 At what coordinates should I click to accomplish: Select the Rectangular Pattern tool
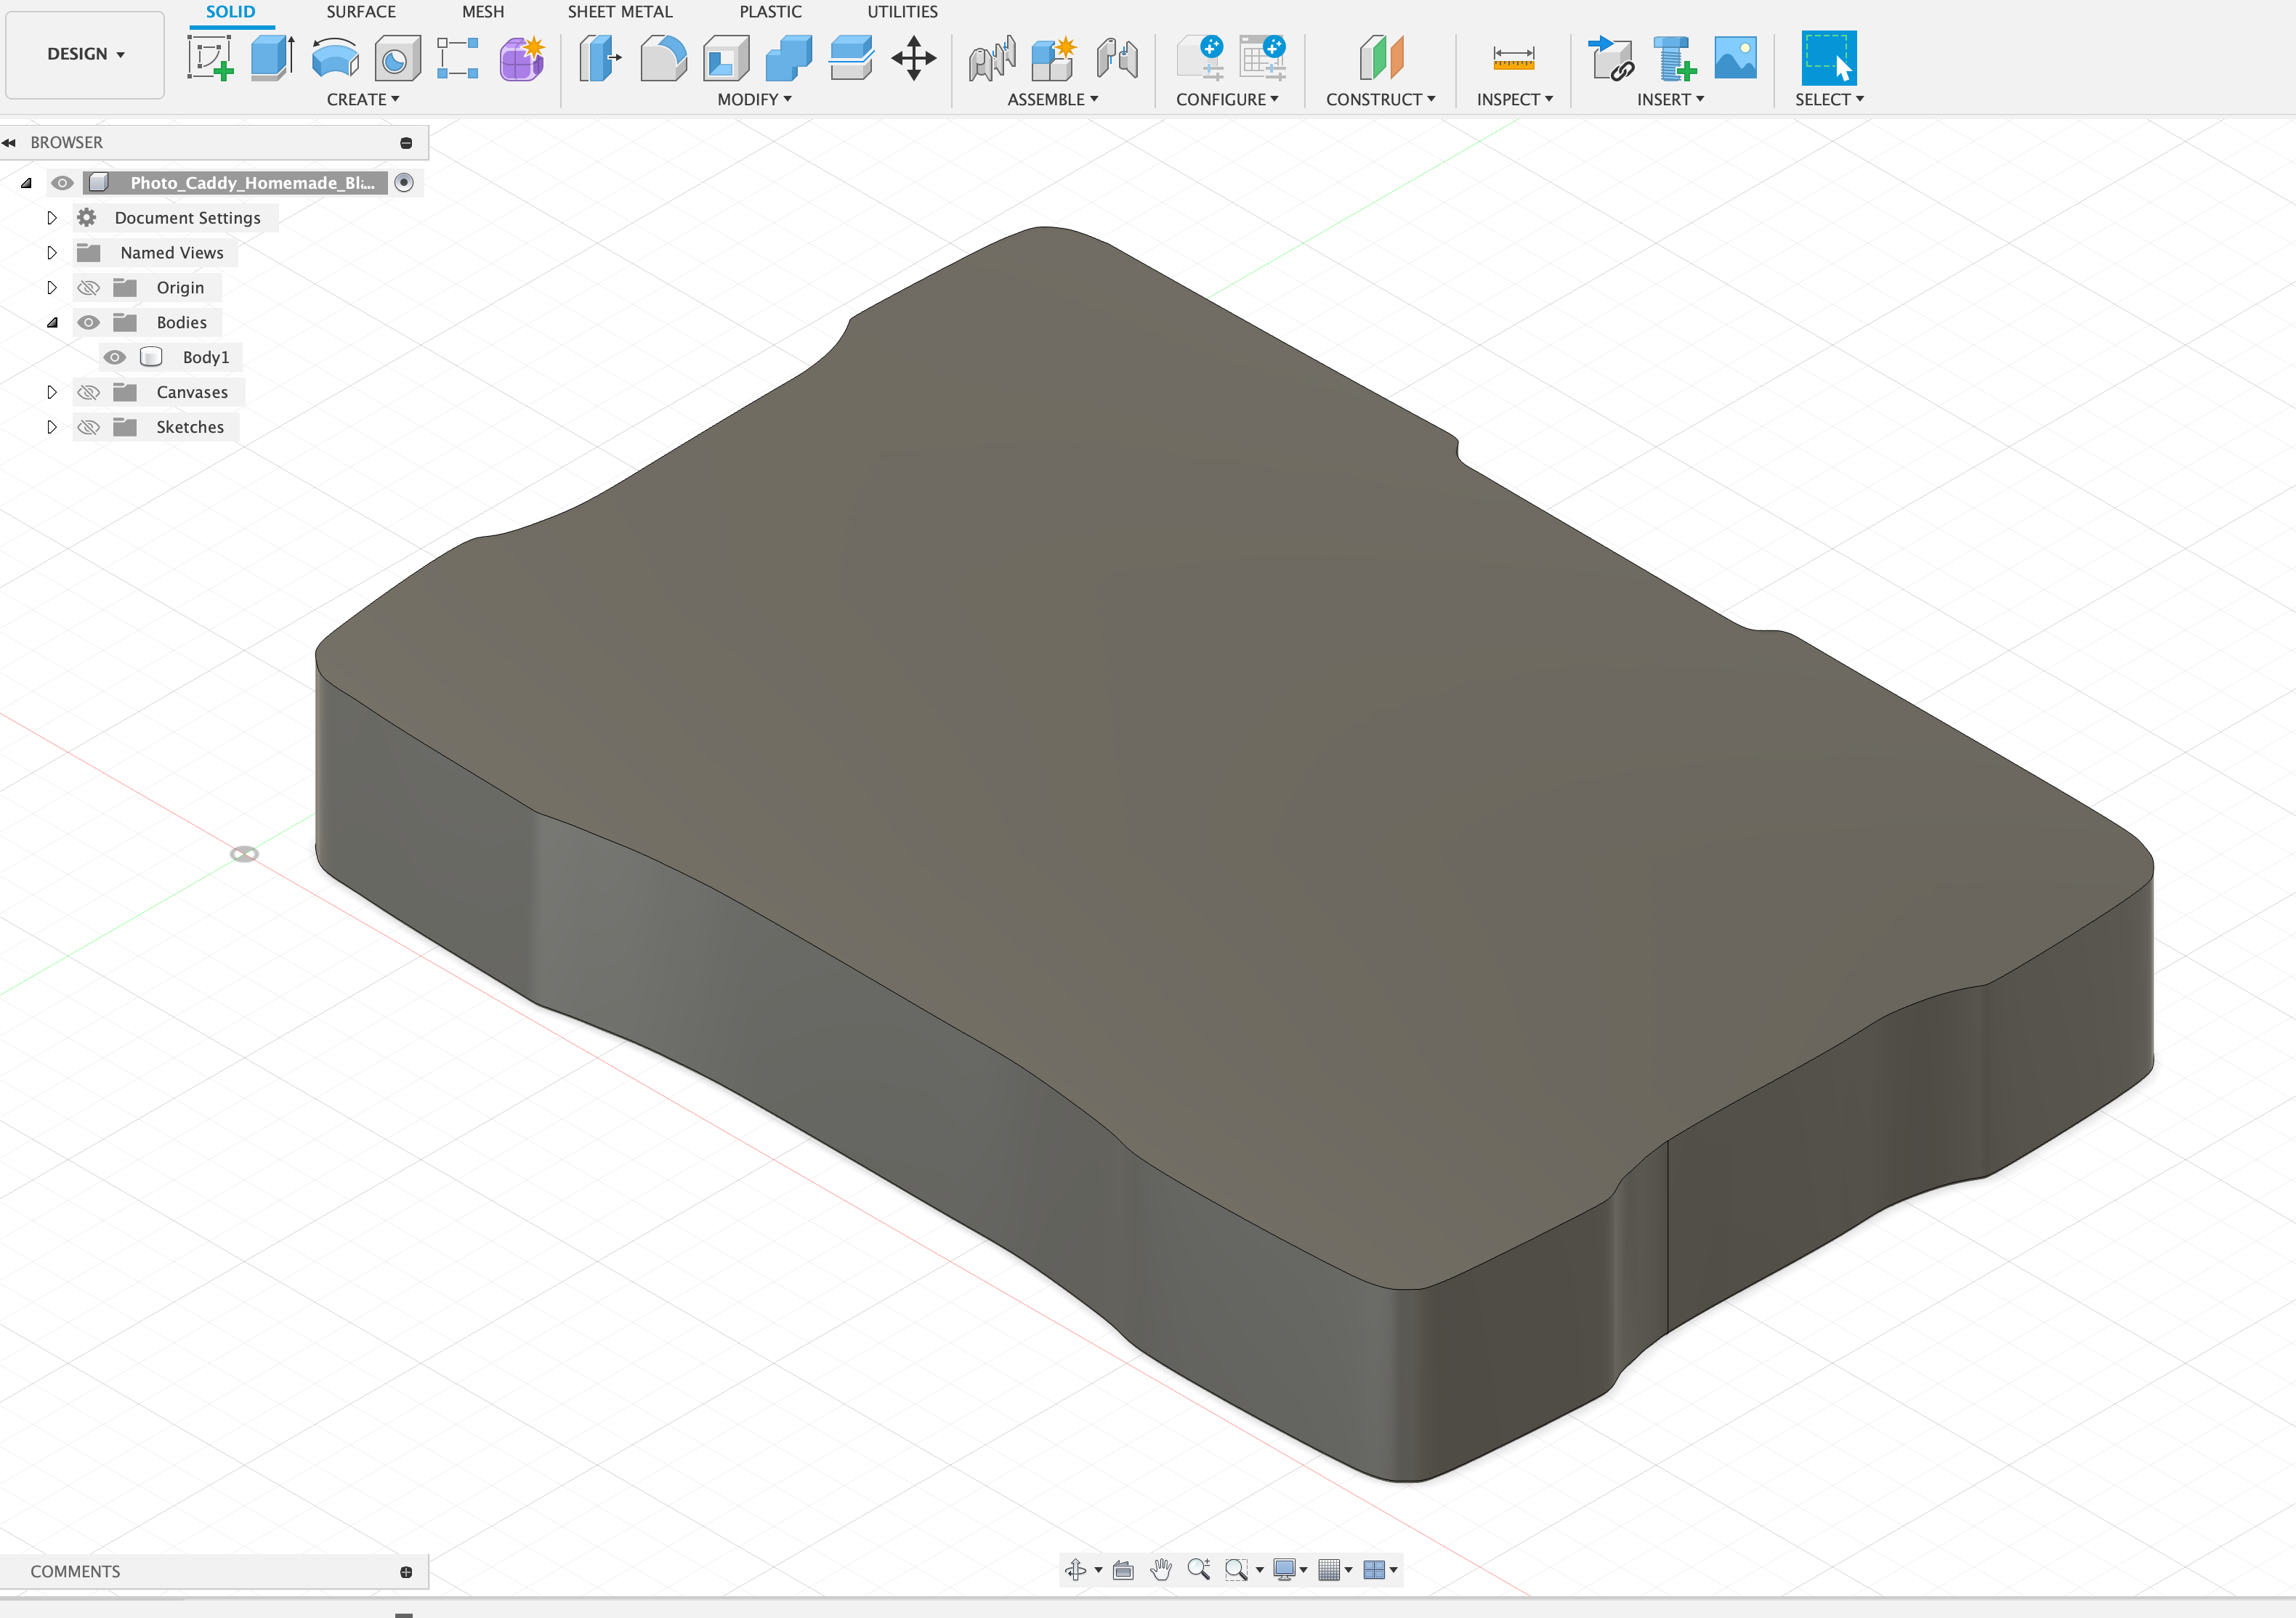click(458, 58)
